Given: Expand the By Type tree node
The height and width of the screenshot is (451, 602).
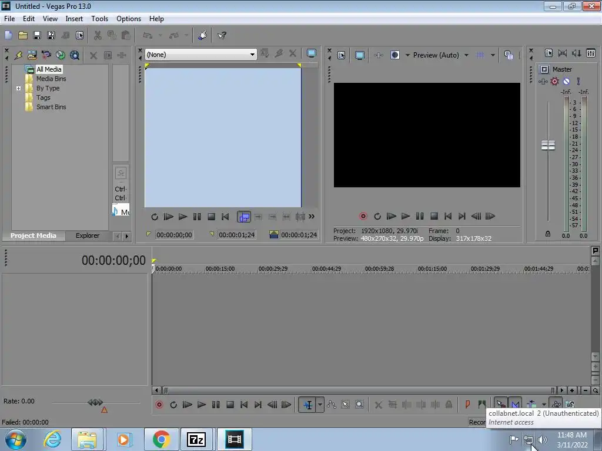Looking at the screenshot, I should coord(18,88).
